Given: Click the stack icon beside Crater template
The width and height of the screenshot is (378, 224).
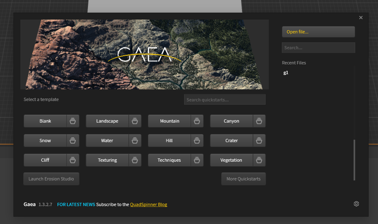Looking at the screenshot, I should tap(259, 141).
